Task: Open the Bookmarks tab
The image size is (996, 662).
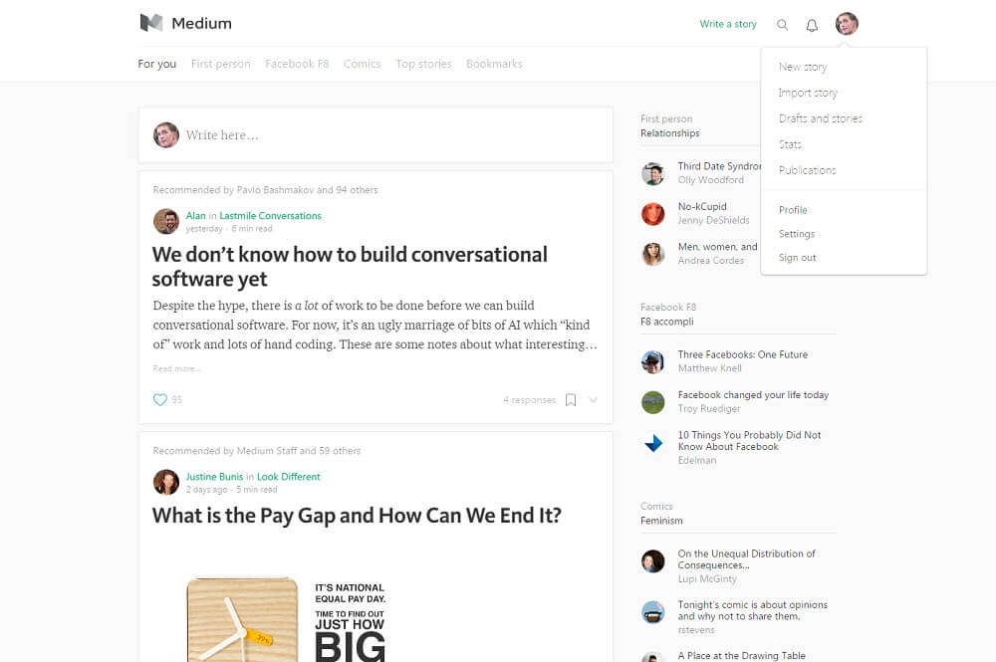Action: [x=494, y=64]
